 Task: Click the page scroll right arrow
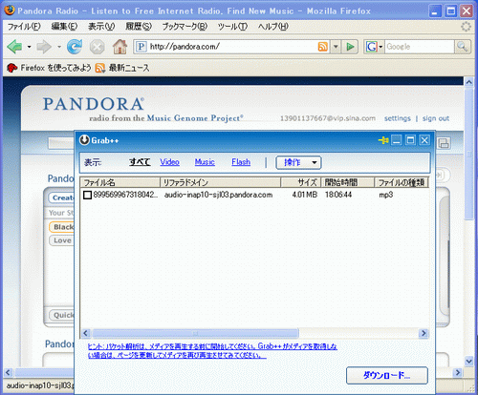point(458,372)
